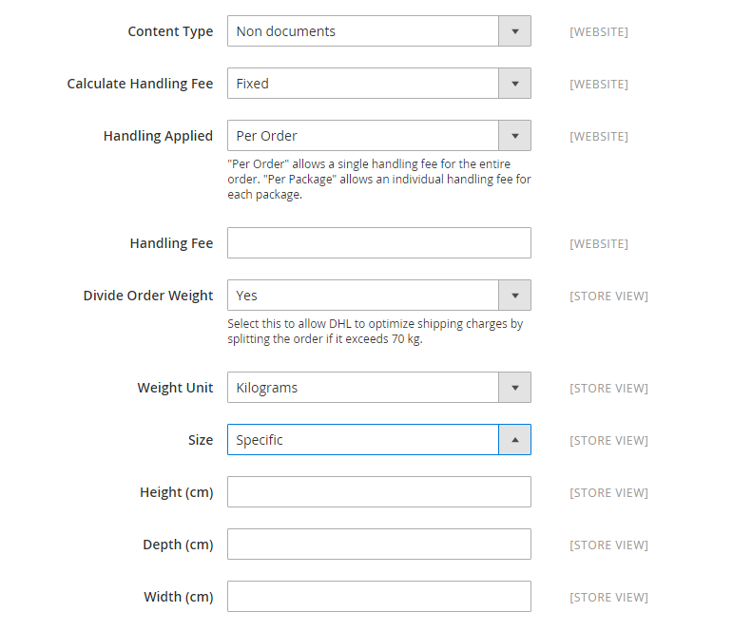Click the Calculate Handling Fee dropdown arrow

514,84
